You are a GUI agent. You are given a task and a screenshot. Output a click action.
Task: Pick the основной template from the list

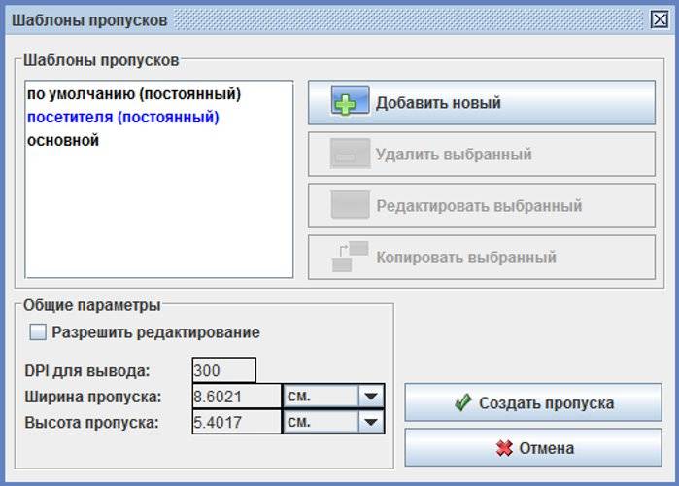pyautogui.click(x=63, y=141)
